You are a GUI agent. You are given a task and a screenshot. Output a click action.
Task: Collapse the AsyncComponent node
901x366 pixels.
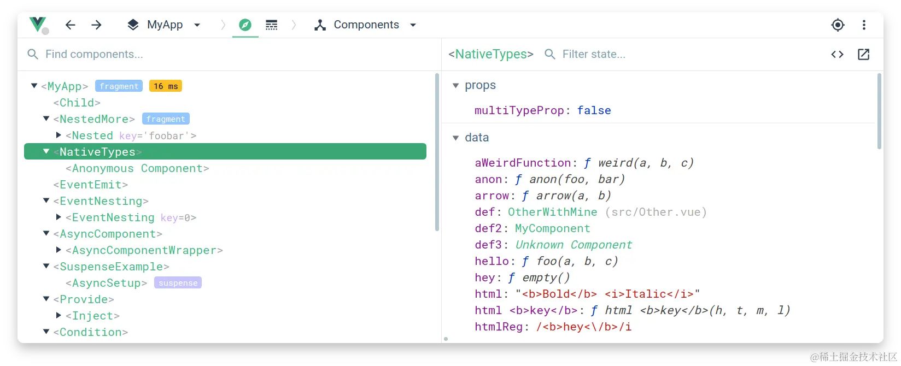pos(46,233)
